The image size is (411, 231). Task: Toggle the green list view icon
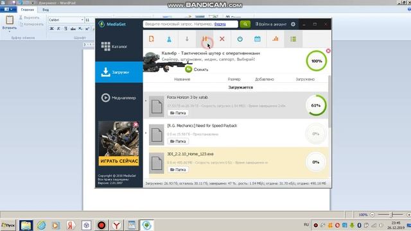tap(293, 39)
